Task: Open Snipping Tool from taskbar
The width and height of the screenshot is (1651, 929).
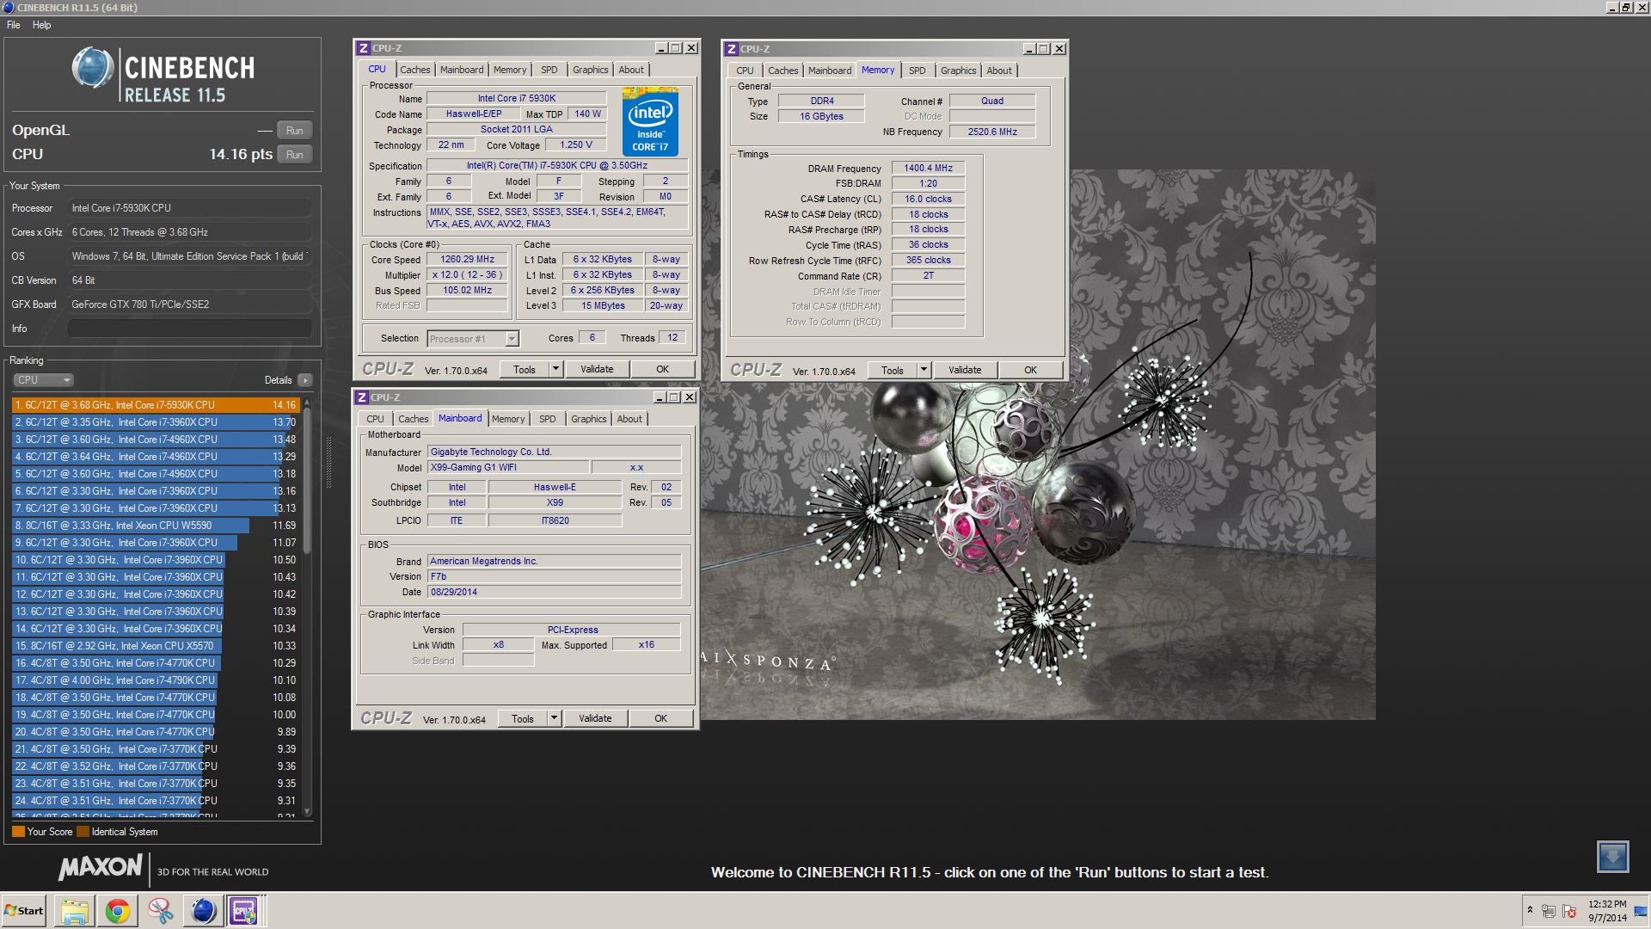Action: point(160,911)
